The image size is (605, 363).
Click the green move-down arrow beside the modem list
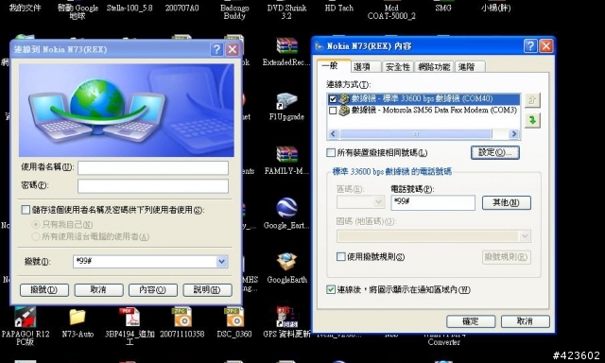click(x=532, y=120)
